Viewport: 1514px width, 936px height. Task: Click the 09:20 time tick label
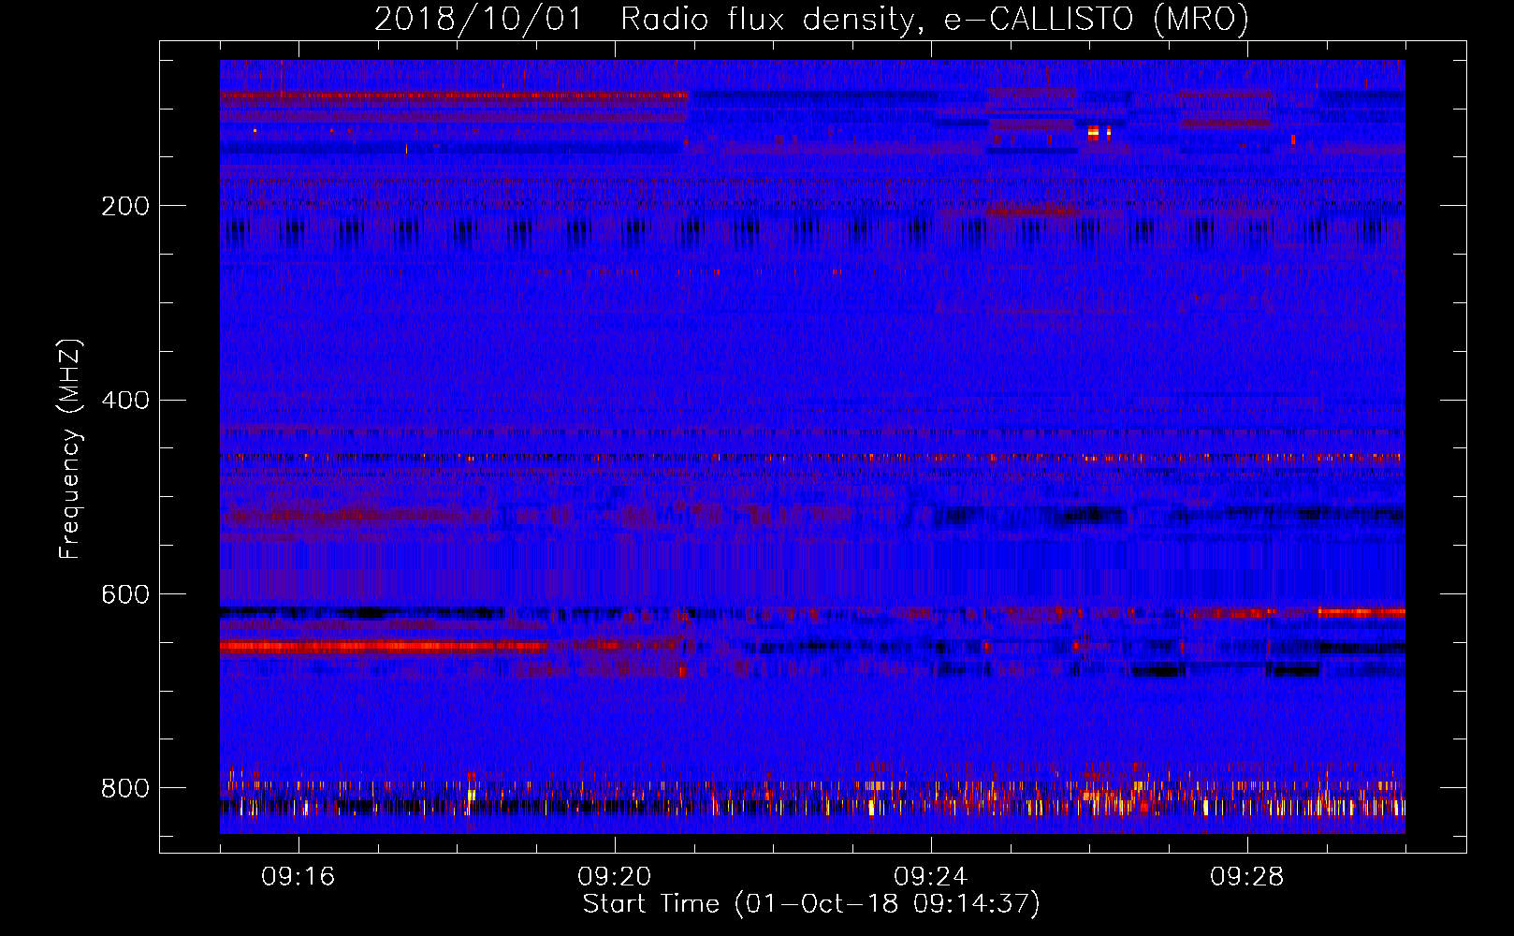click(x=615, y=877)
